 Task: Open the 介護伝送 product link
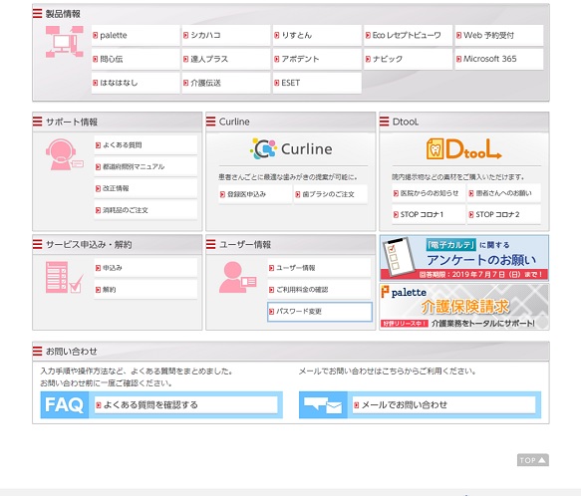[x=226, y=83]
